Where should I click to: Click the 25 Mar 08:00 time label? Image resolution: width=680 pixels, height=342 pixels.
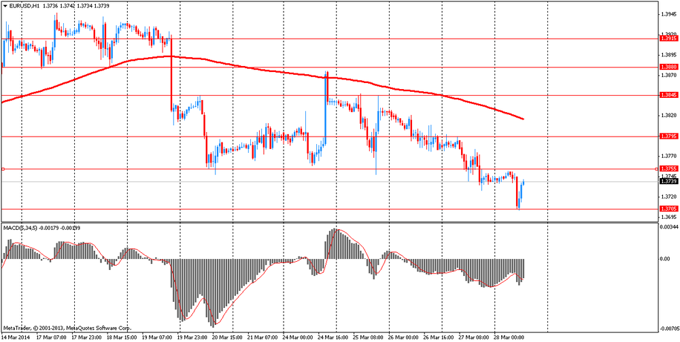pyautogui.click(x=368, y=337)
